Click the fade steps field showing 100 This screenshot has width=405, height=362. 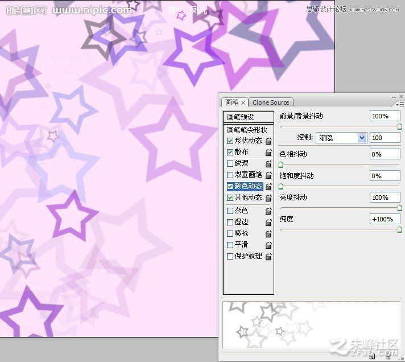coord(385,138)
